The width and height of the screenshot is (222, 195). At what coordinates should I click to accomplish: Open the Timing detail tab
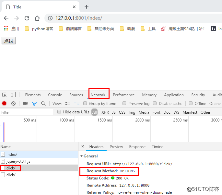(x=158, y=147)
